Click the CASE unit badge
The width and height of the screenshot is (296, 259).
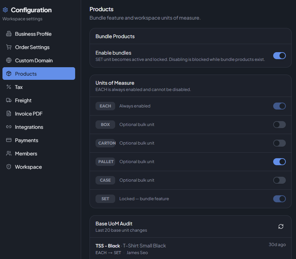click(x=105, y=180)
